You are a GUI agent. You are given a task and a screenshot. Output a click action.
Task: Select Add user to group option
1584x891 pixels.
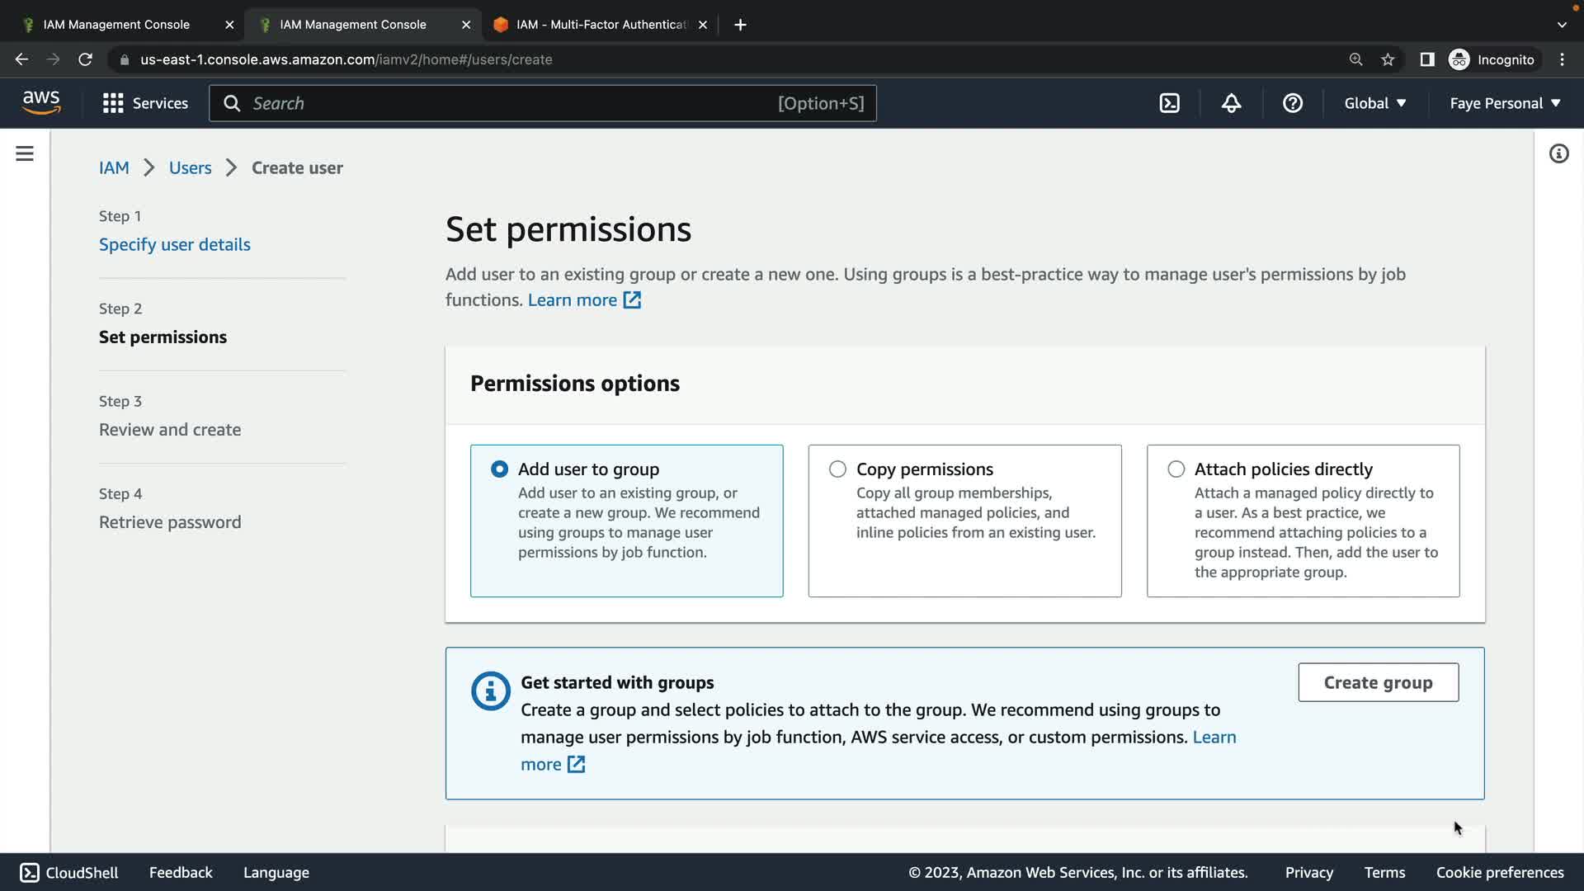point(499,469)
